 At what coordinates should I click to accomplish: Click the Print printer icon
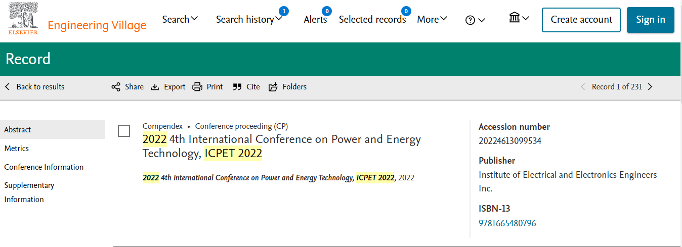[197, 87]
